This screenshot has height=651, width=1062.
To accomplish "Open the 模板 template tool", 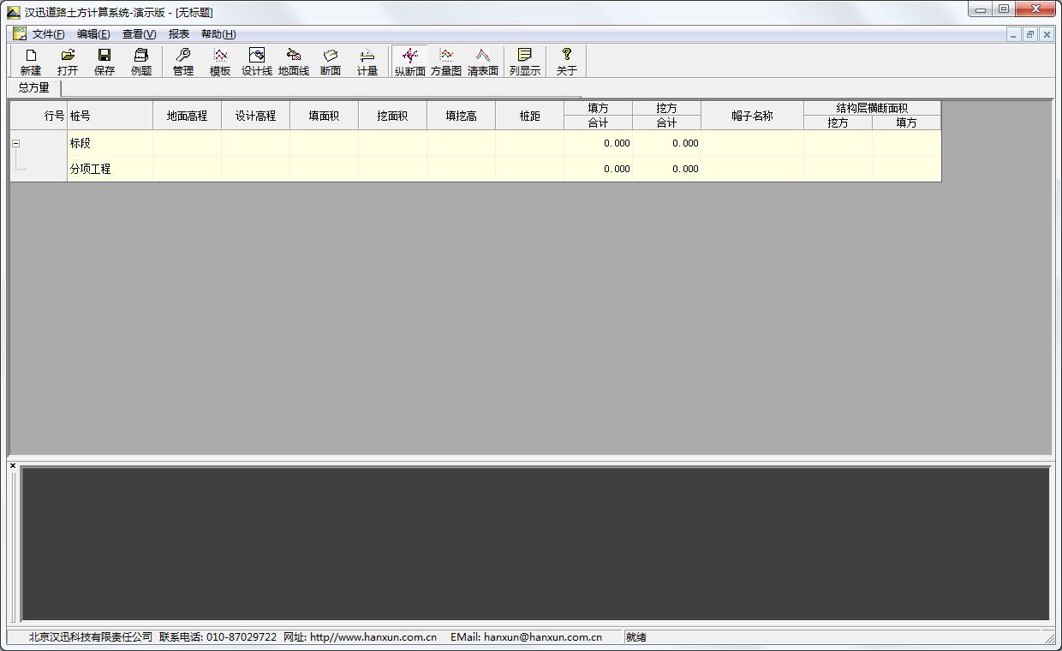I will (x=220, y=62).
